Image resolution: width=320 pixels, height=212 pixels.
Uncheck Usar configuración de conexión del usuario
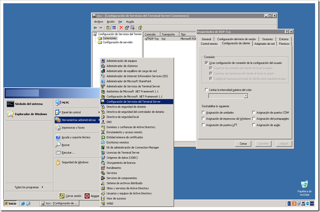pos(206,63)
